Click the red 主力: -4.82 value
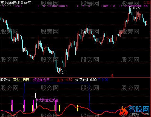151x117 pixels. pos(64,80)
